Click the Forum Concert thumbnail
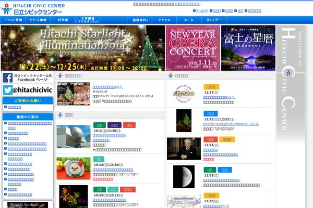 [184, 201]
